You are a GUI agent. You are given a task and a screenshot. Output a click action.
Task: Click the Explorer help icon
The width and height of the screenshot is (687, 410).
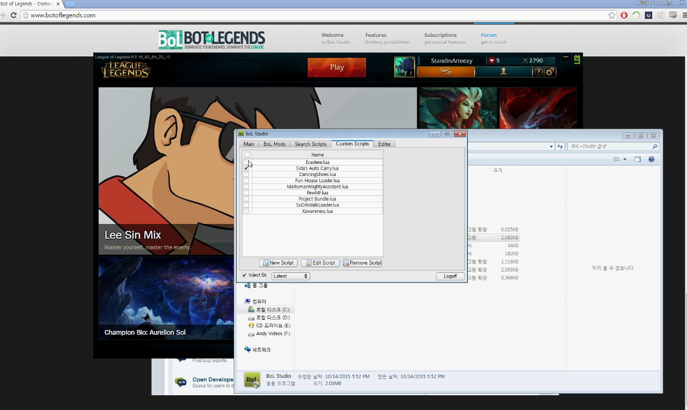pyautogui.click(x=651, y=159)
